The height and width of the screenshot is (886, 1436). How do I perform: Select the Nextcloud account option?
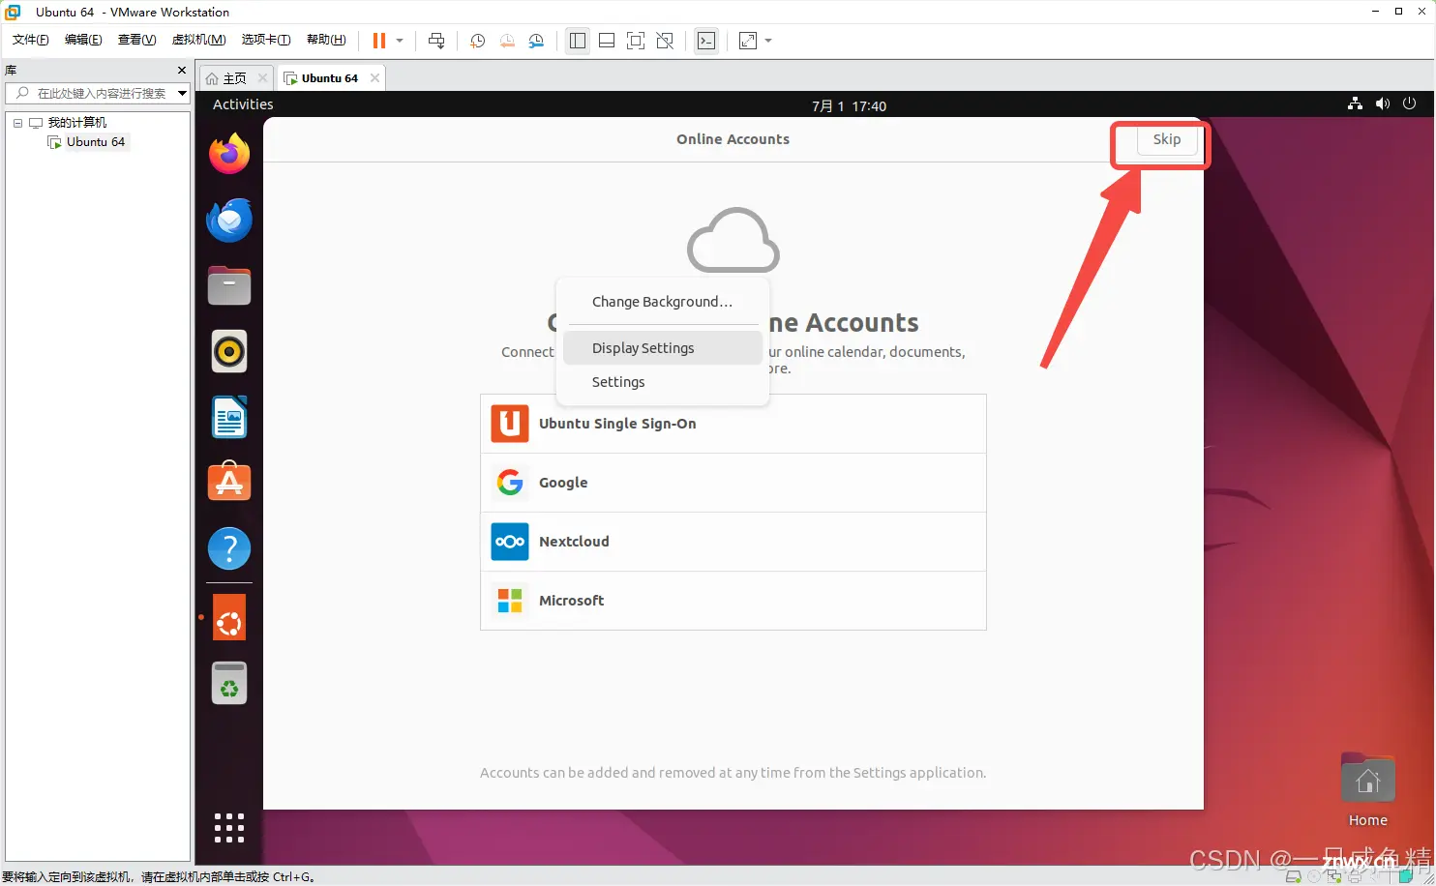(x=733, y=542)
